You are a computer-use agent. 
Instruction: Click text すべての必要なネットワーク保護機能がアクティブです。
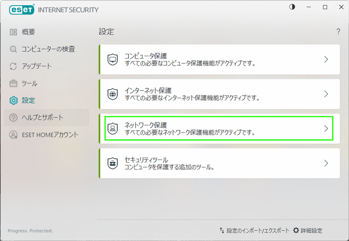coord(190,133)
